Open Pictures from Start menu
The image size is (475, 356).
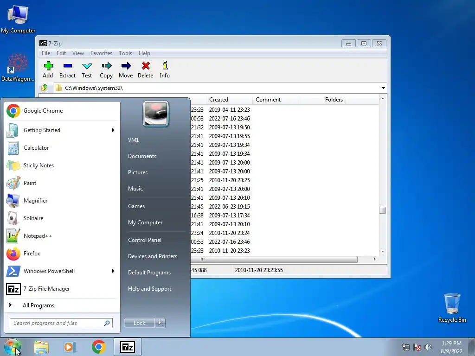click(x=138, y=172)
